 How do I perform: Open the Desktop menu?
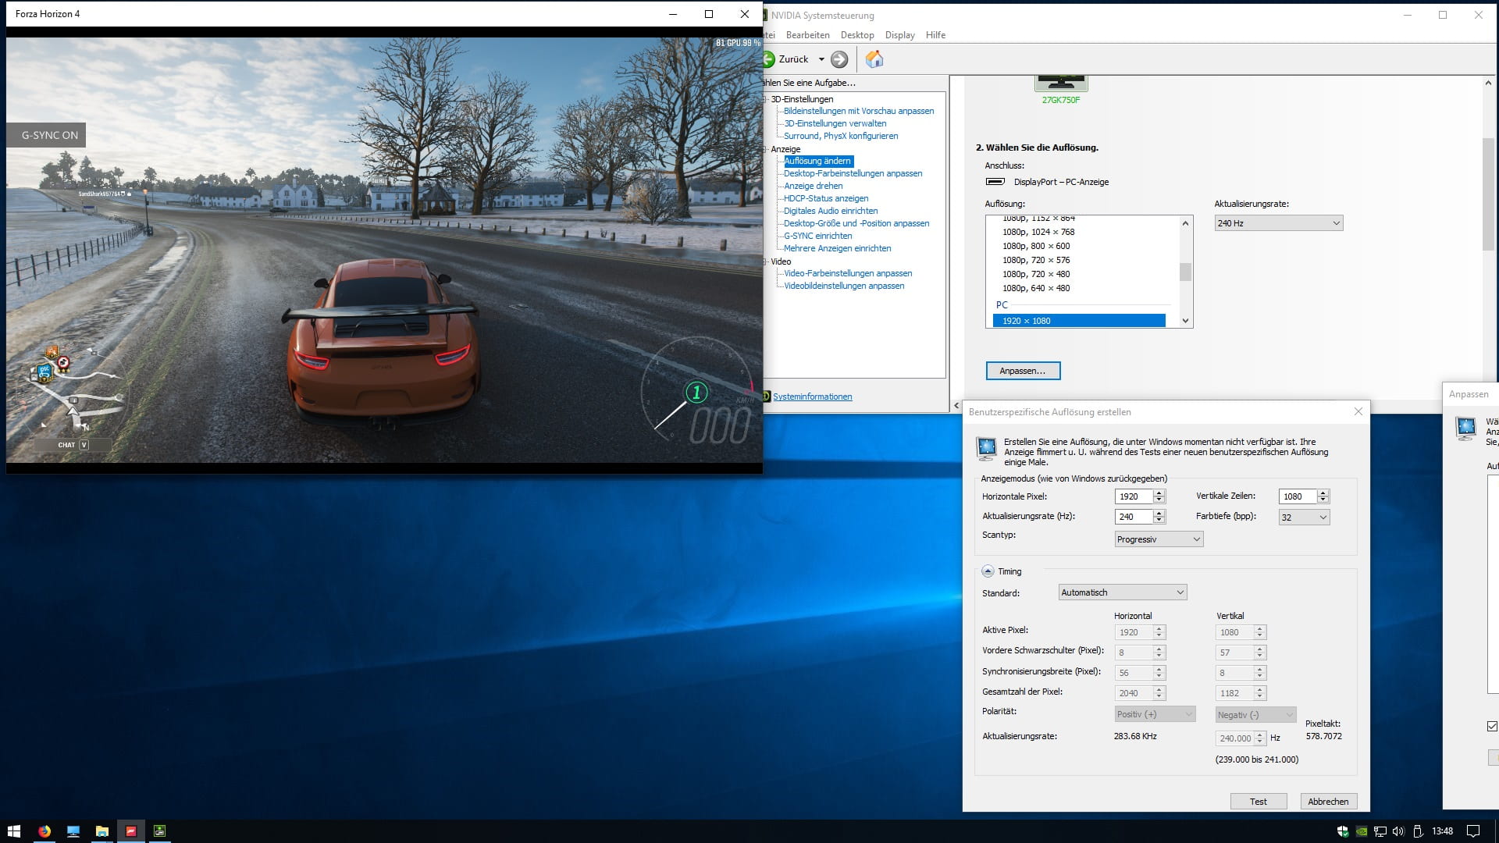click(857, 35)
